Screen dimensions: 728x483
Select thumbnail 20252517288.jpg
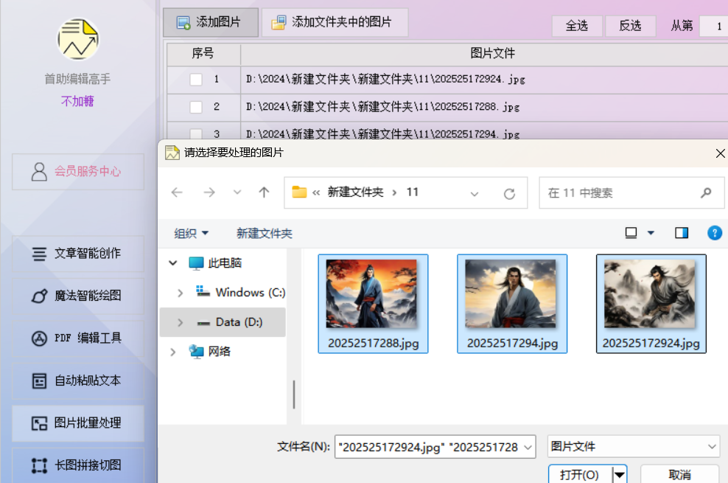point(373,304)
